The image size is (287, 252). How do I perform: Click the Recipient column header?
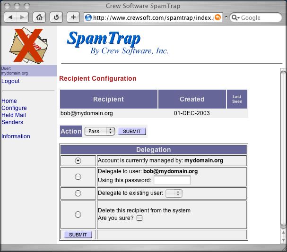click(x=109, y=99)
